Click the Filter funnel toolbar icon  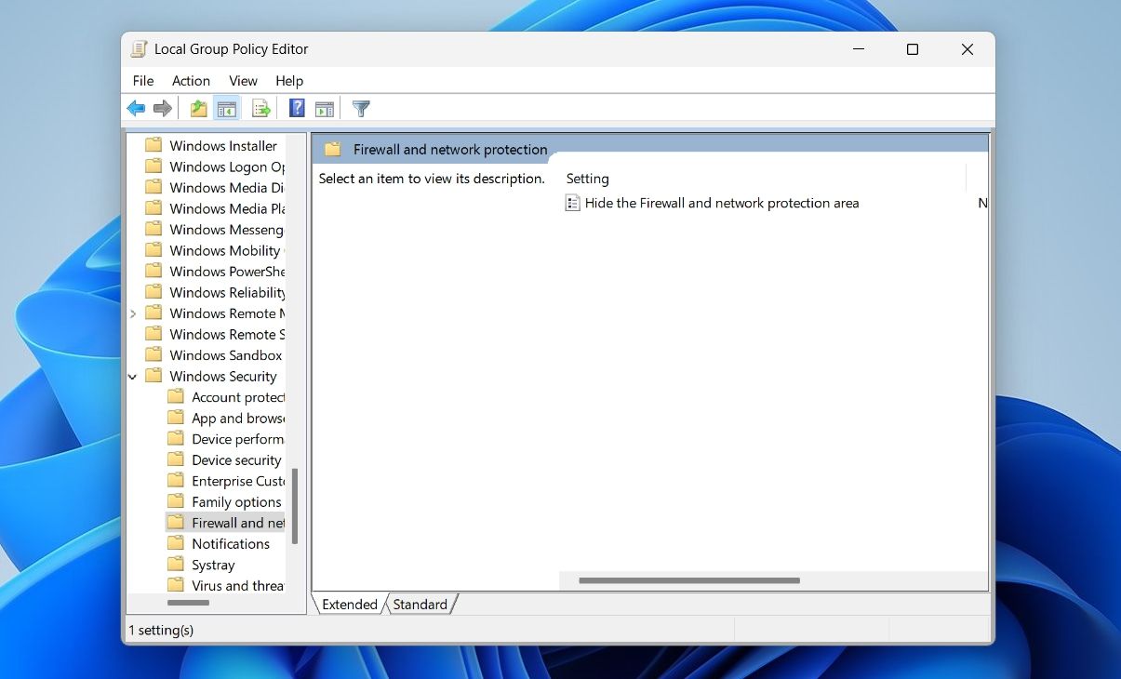[361, 109]
